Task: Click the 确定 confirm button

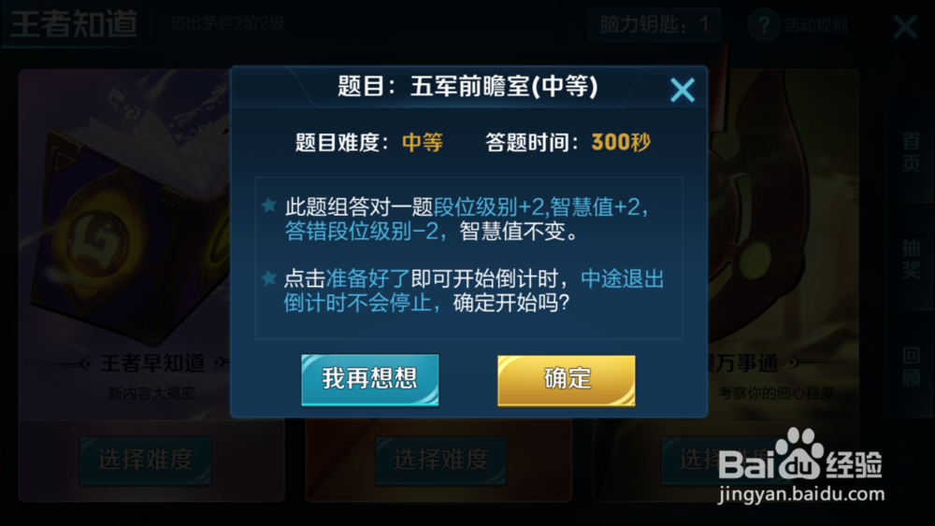Action: (566, 380)
